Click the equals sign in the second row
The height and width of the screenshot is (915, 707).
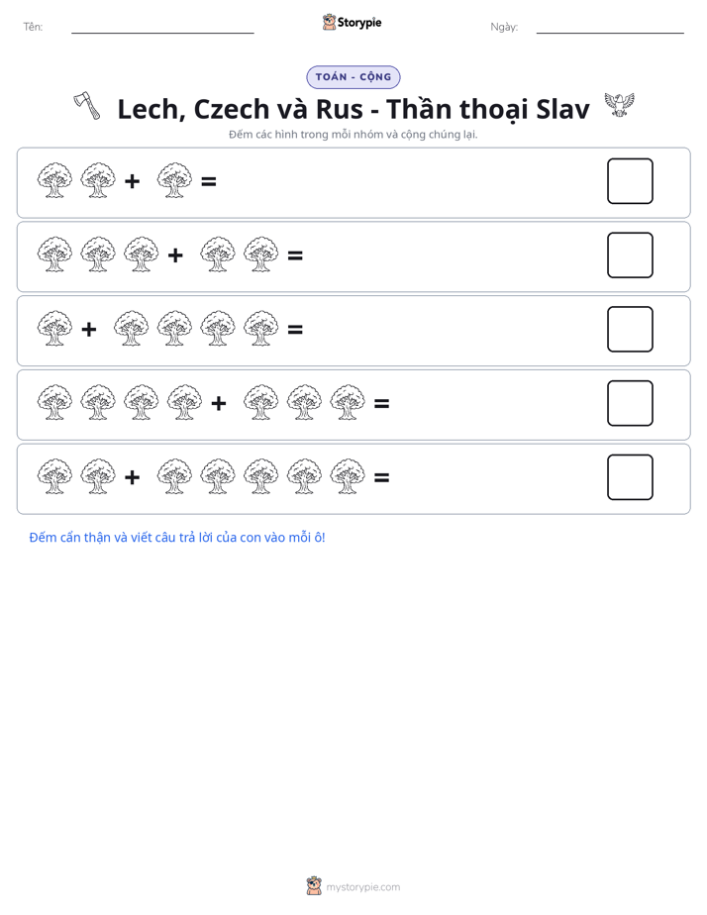[295, 255]
